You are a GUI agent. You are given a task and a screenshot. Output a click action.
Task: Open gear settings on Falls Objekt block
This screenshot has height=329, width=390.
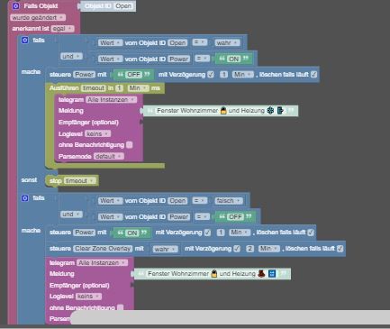click(15, 5)
